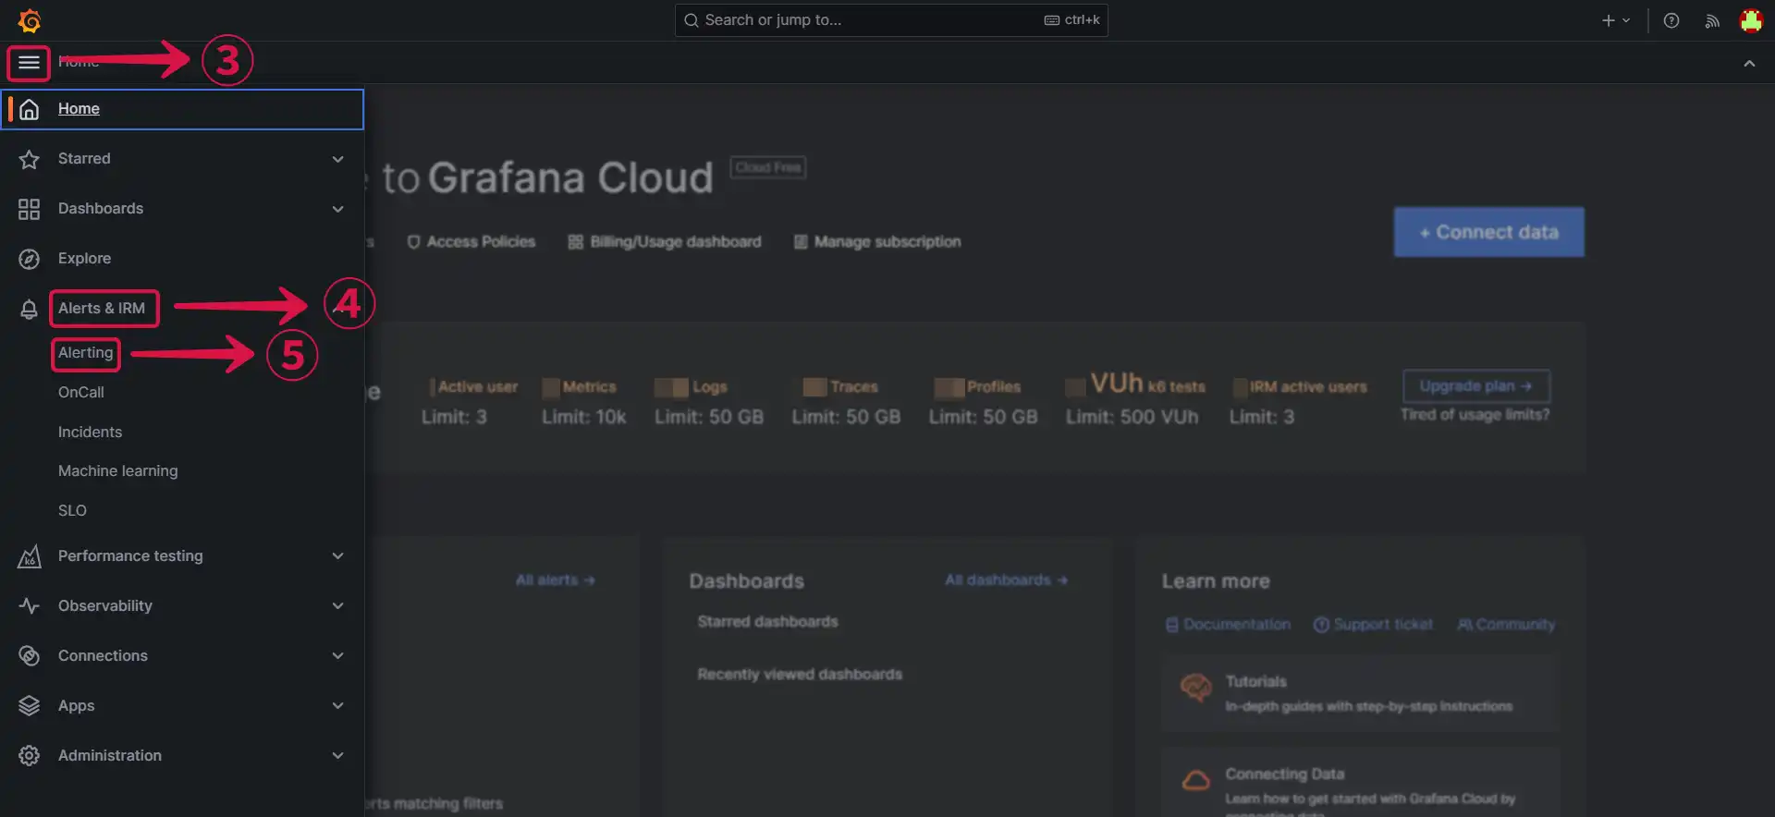
Task: Click the Alerts & IRM bell icon
Action: coord(30,309)
